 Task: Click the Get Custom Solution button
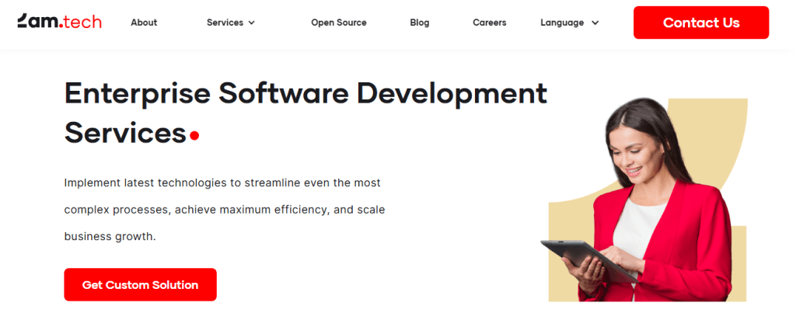[140, 285]
